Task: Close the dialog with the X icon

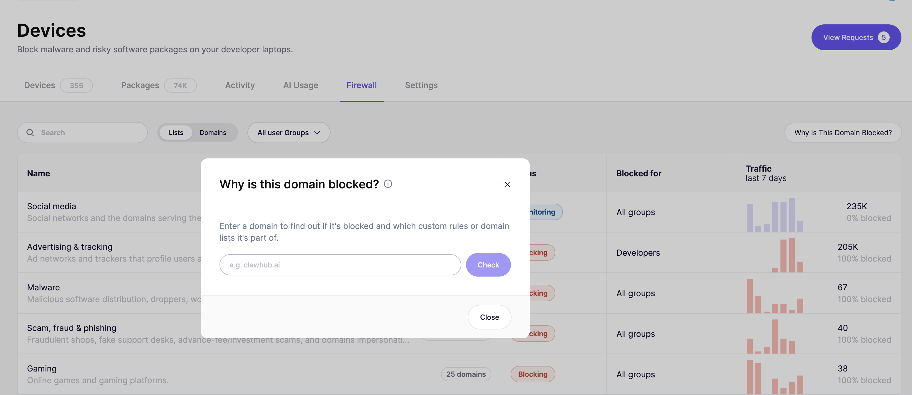Action: click(507, 184)
